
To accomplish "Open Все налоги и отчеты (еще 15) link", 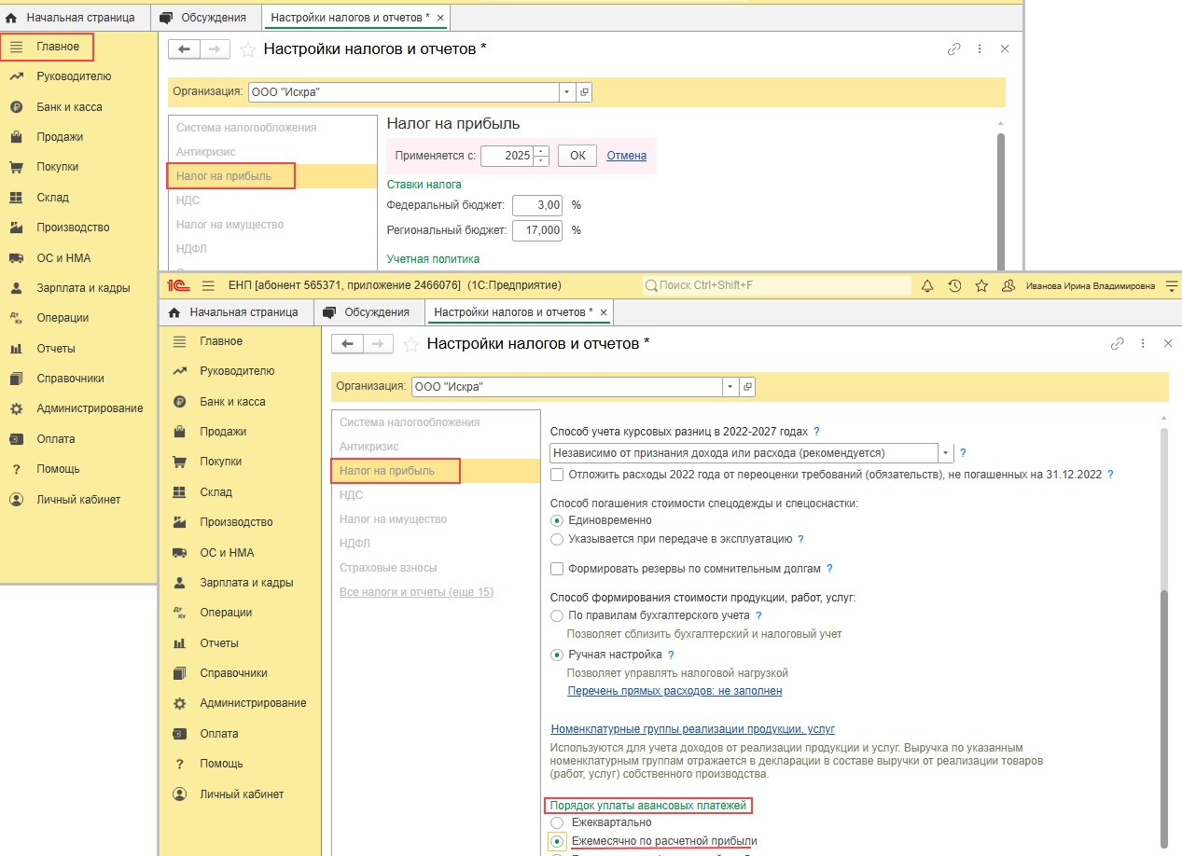I will pyautogui.click(x=416, y=592).
